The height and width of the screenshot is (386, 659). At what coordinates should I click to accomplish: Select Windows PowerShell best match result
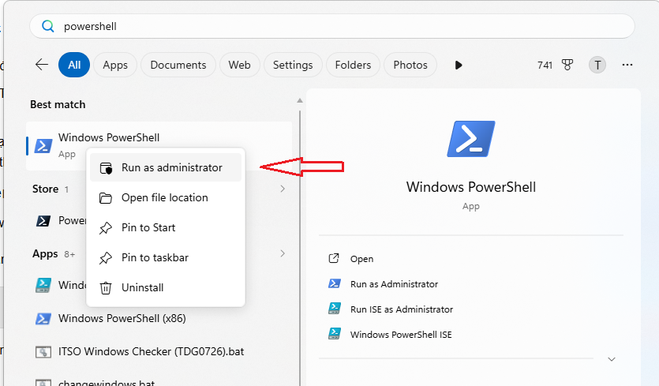point(159,145)
